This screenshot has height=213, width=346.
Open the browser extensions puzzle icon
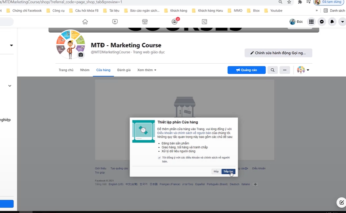point(300,2)
